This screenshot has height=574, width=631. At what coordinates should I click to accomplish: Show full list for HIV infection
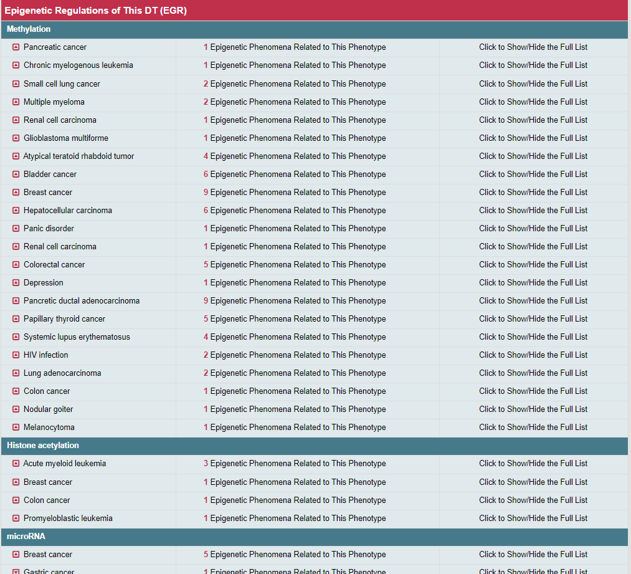pos(533,355)
